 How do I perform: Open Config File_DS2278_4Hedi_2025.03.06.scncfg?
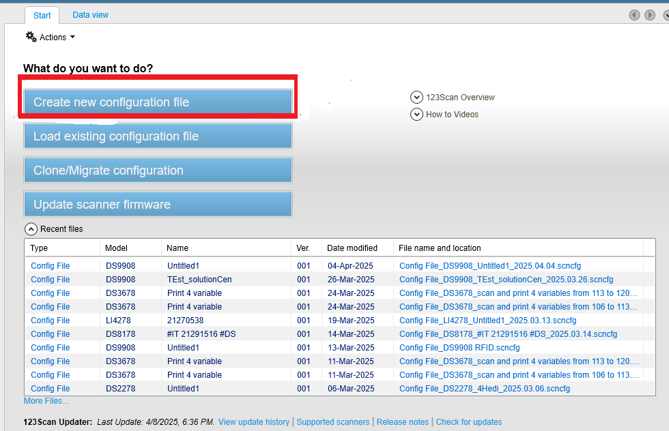[x=485, y=388]
